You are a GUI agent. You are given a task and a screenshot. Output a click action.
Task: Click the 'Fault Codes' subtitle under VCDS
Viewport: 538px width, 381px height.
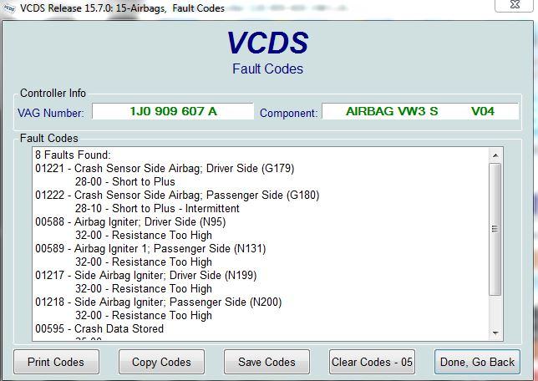(267, 69)
